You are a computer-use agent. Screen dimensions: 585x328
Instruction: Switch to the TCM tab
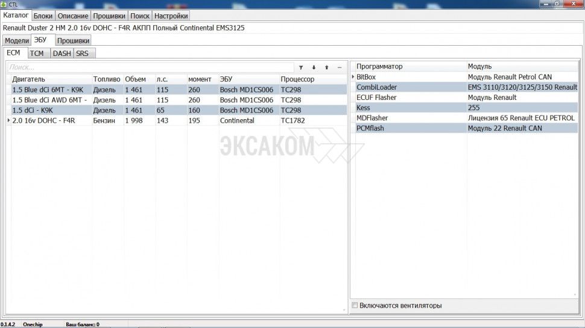tap(37, 53)
